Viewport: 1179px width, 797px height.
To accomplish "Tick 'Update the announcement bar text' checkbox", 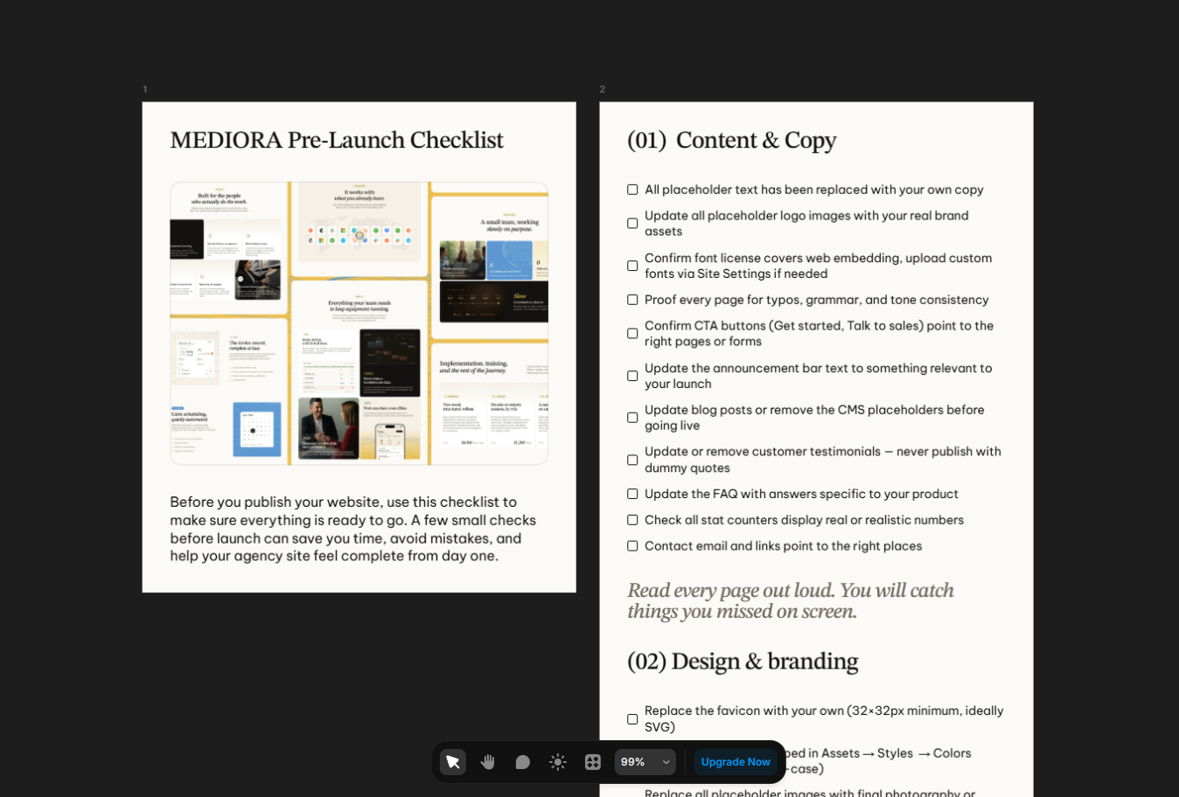I will point(632,376).
